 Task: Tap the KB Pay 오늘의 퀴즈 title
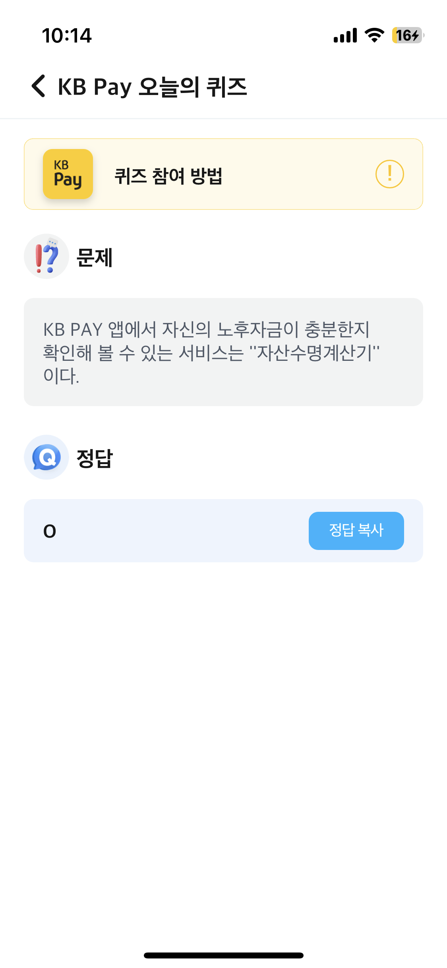point(153,87)
